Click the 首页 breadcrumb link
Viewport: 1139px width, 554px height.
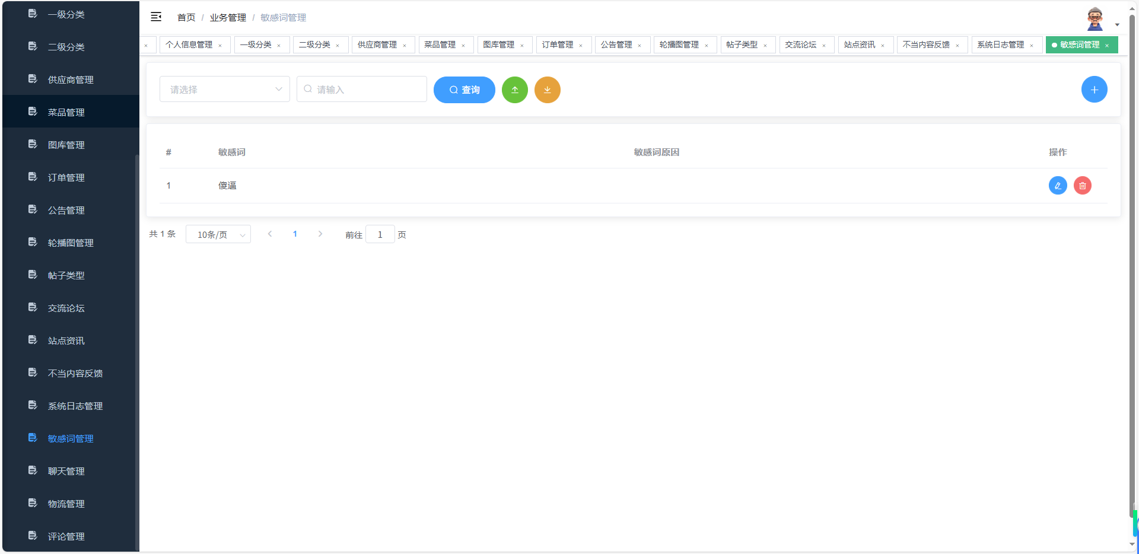(x=186, y=17)
